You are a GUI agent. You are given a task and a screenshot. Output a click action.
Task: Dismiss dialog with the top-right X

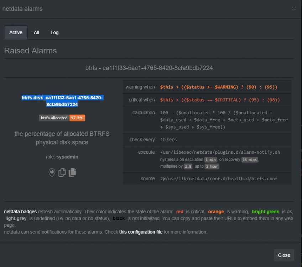pyautogui.click(x=294, y=8)
